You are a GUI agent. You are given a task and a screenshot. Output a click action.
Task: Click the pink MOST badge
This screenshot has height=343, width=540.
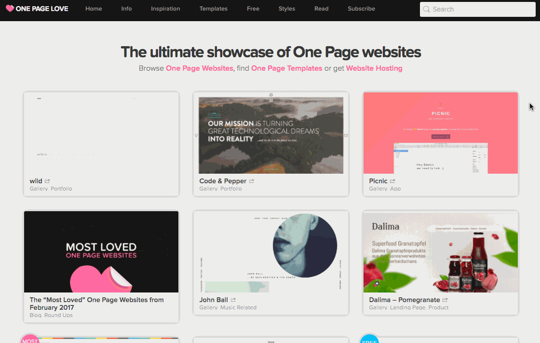(x=29, y=339)
